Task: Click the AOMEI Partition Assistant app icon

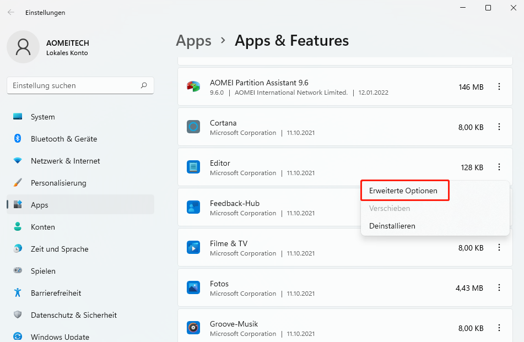Action: 193,86
